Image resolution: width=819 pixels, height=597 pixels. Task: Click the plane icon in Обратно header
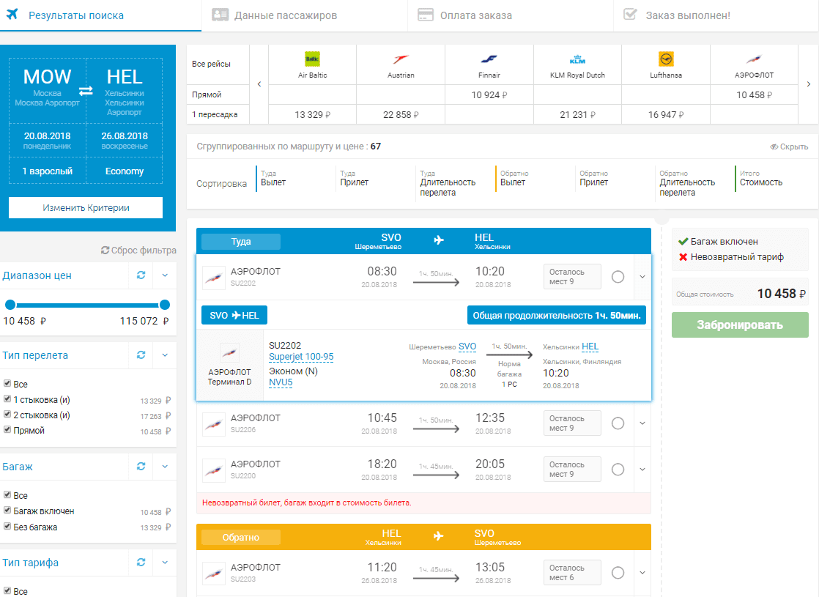point(439,536)
